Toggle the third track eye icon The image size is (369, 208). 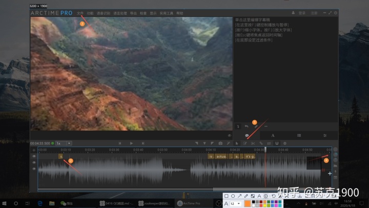(x=34, y=169)
